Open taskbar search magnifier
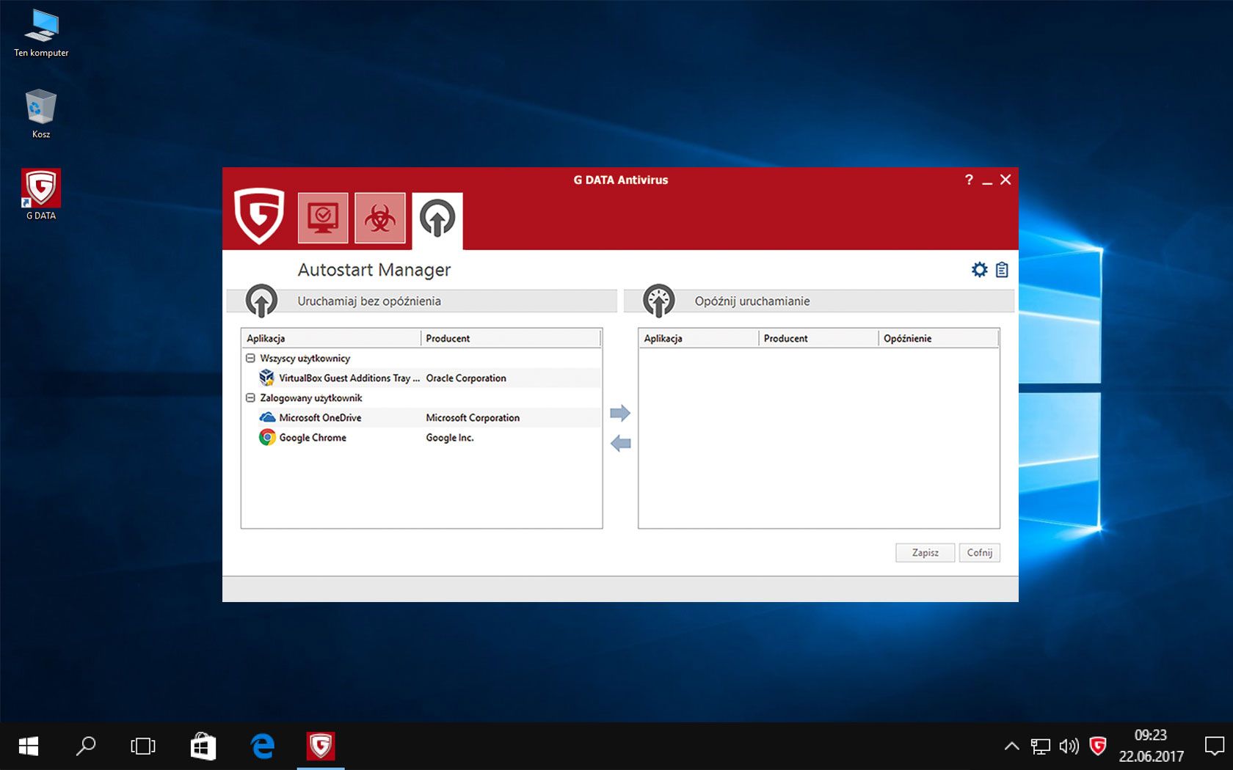The height and width of the screenshot is (770, 1233). tap(86, 747)
